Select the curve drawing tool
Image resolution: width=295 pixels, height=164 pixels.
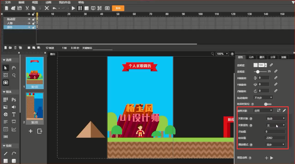click(14, 153)
